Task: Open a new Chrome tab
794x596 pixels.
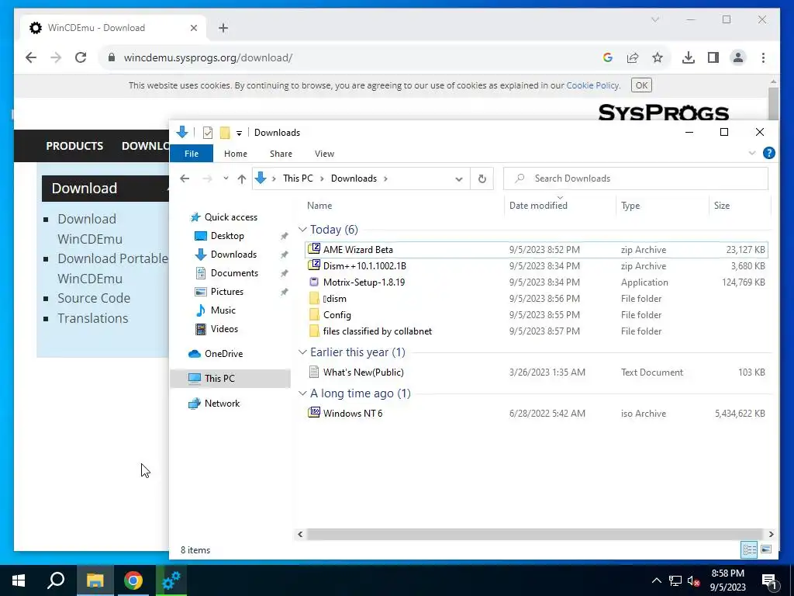Action: coord(223,28)
